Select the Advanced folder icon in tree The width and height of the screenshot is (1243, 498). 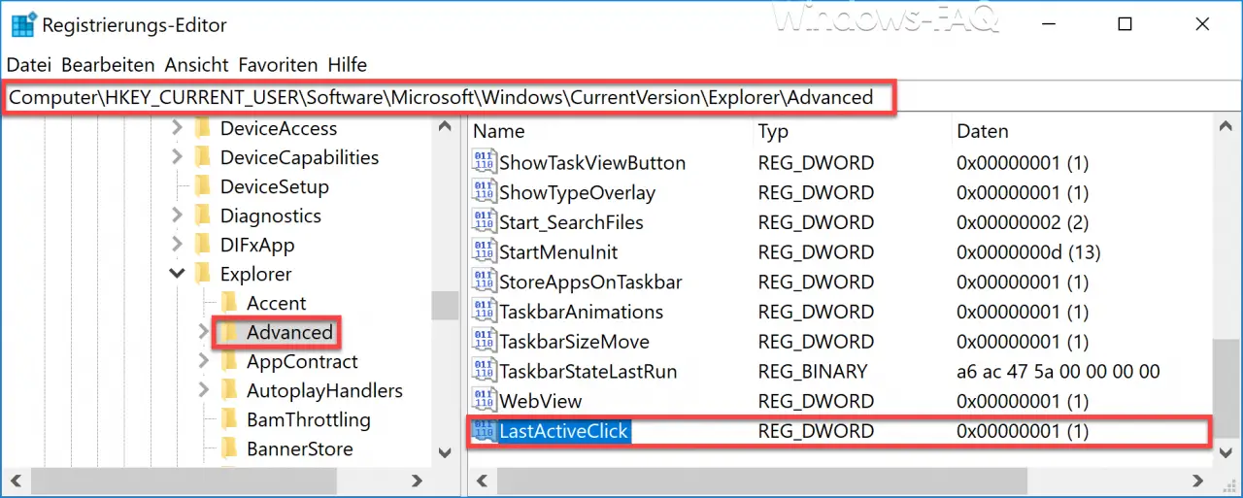(229, 332)
